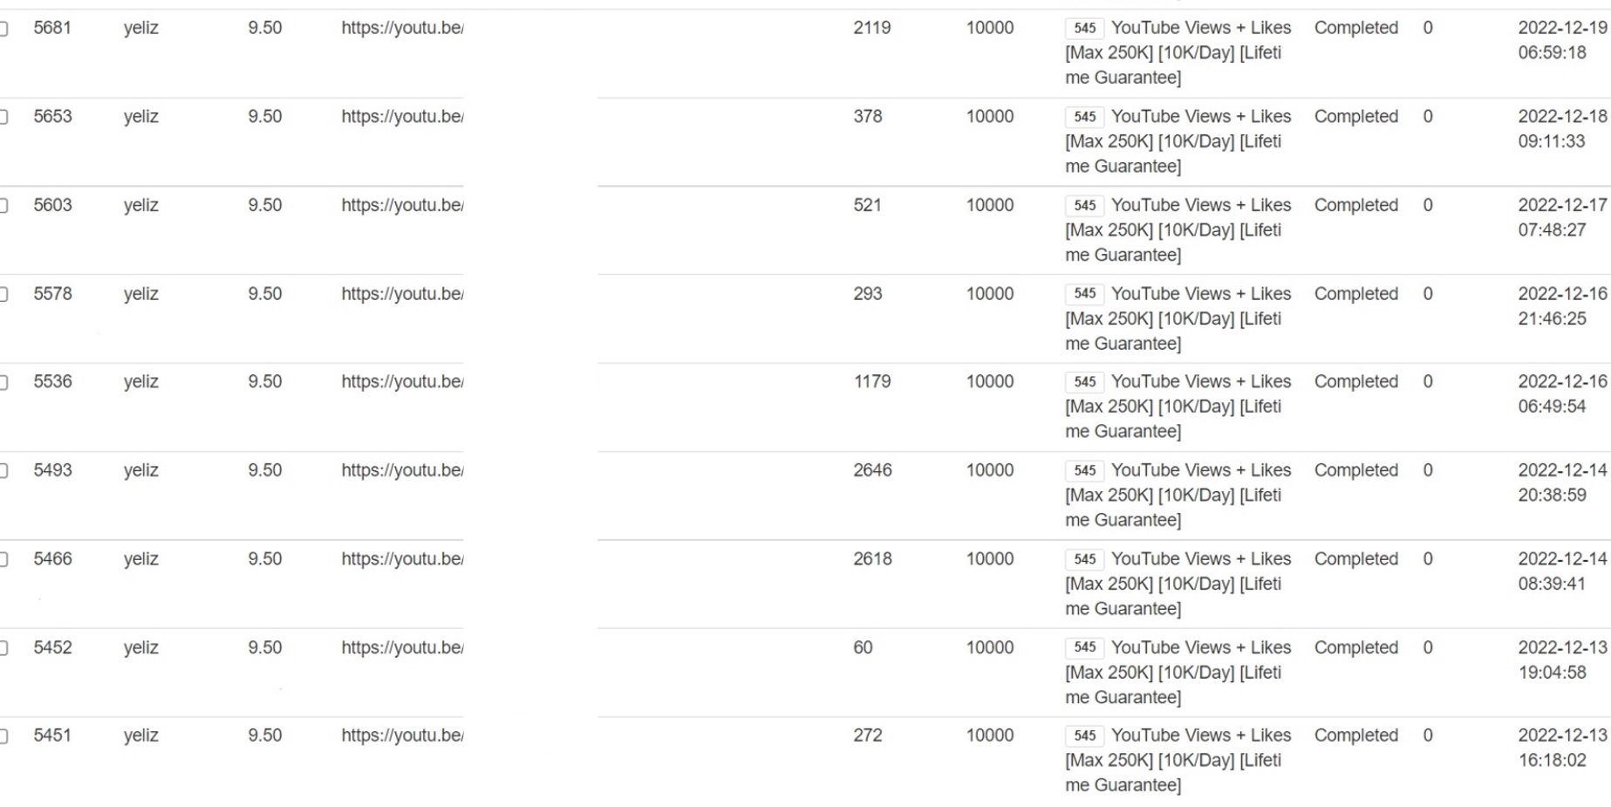Click Completed status of order 5578
Image resolution: width=1611 pixels, height=807 pixels.
pyautogui.click(x=1355, y=294)
